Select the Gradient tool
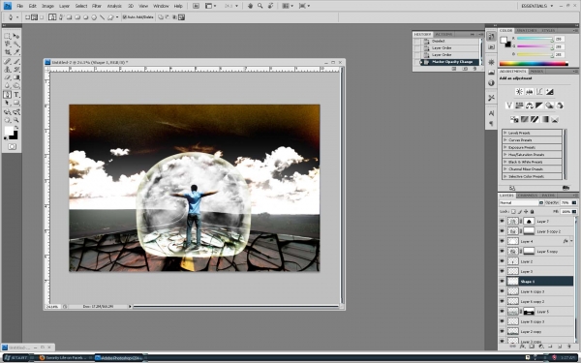 [15, 77]
